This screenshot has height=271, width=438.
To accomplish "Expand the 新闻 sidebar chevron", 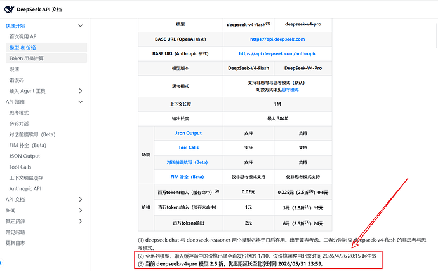I will 81,211.
